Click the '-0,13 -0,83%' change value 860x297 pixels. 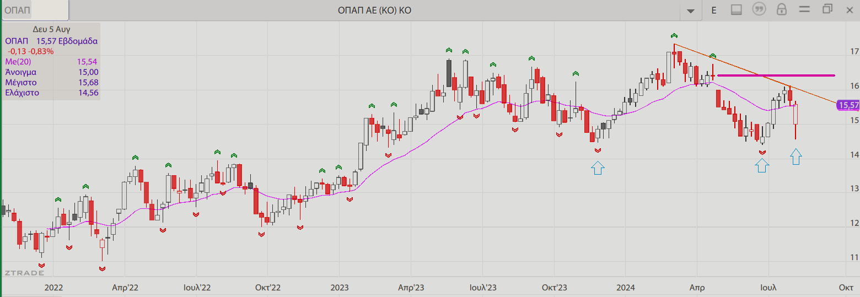click(x=30, y=51)
